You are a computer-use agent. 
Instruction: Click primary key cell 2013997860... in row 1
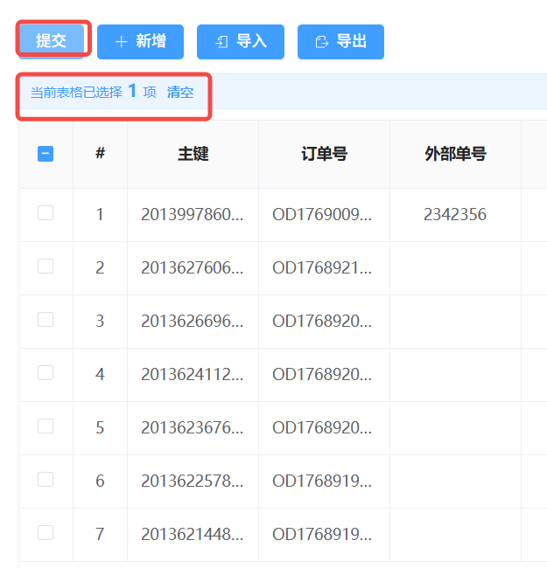[193, 214]
